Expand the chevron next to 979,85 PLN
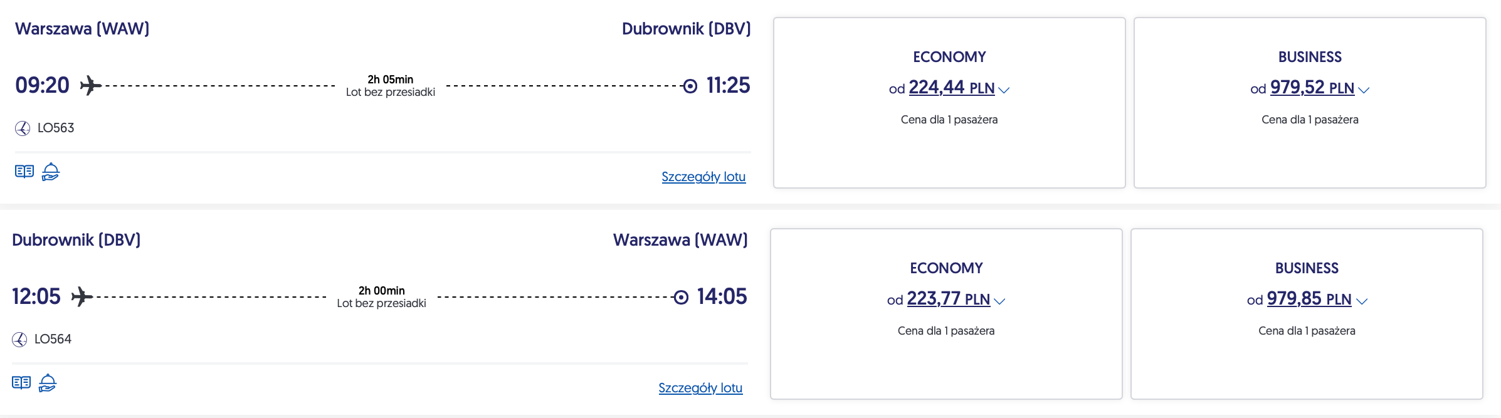Screen dimensions: 1501x418 point(1362,301)
